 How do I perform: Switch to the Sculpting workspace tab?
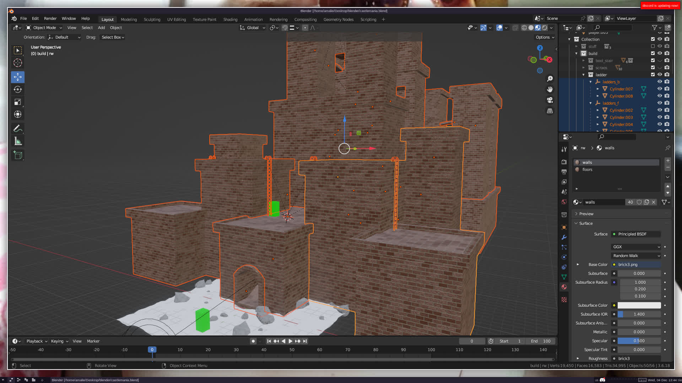click(x=152, y=20)
